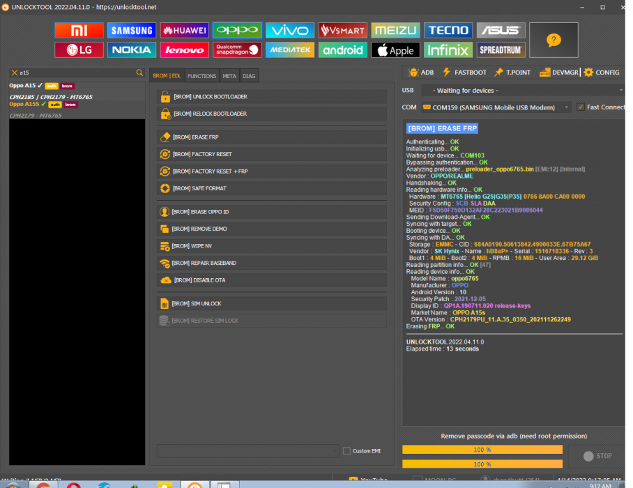This screenshot has width=633, height=488.
Task: Enable the Custom EMI checkbox
Action: coord(346,451)
